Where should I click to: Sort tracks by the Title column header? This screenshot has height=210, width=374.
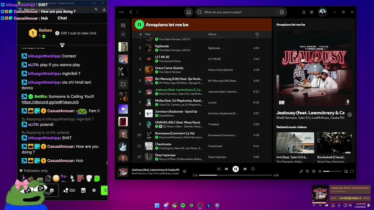click(148, 34)
